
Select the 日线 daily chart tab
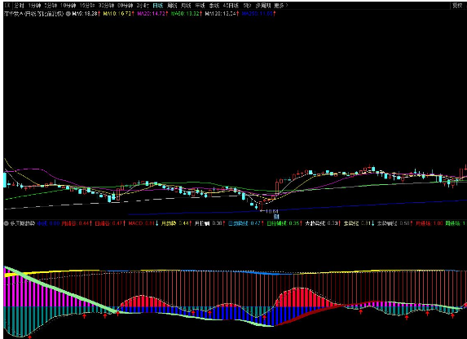[x=158, y=6]
